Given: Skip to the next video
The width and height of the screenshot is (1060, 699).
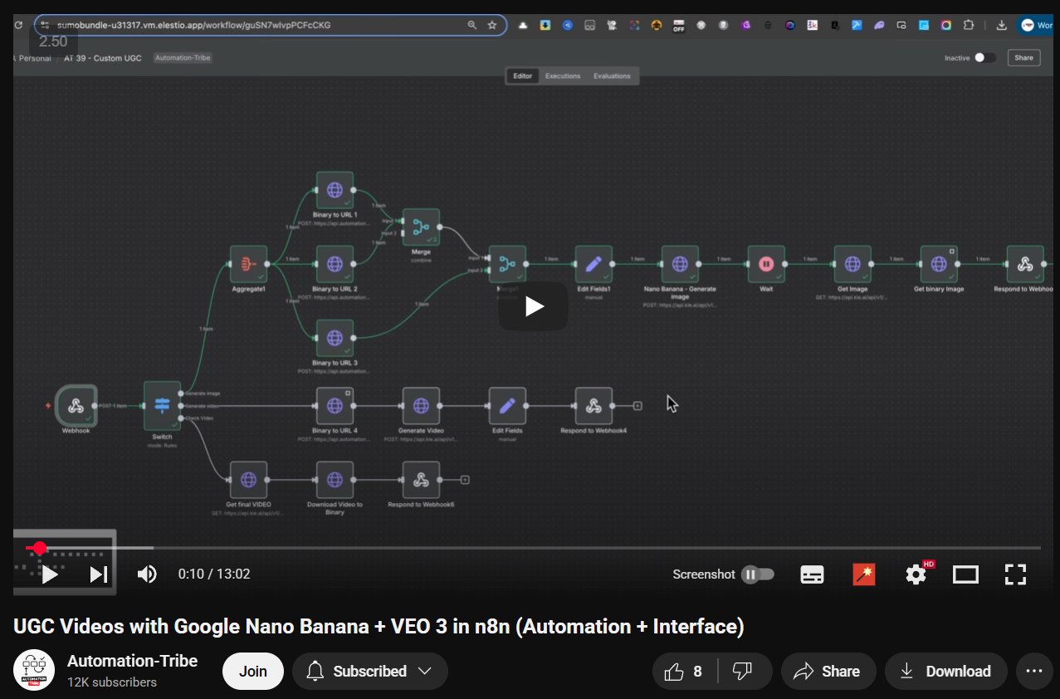Looking at the screenshot, I should (x=99, y=574).
